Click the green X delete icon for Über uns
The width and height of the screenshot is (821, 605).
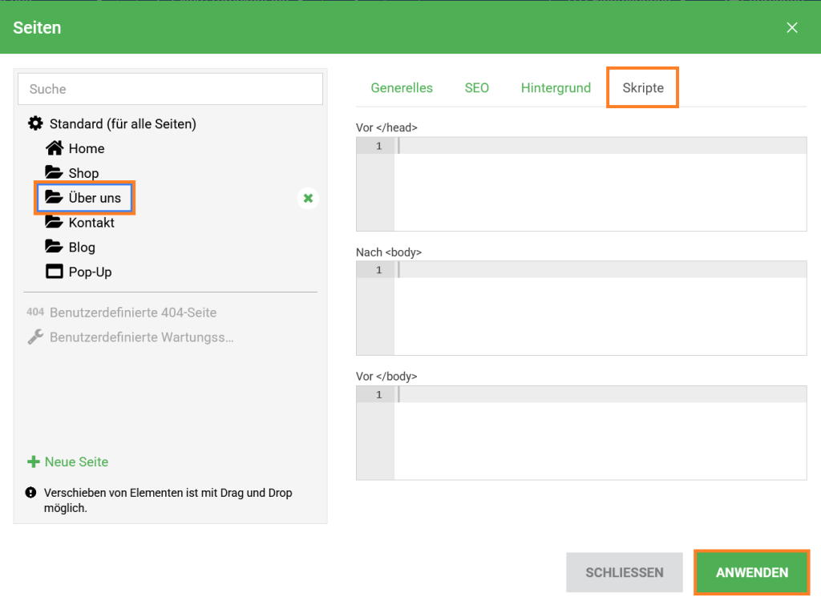coord(308,198)
